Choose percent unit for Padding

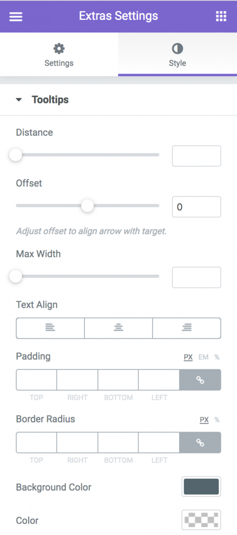click(217, 357)
